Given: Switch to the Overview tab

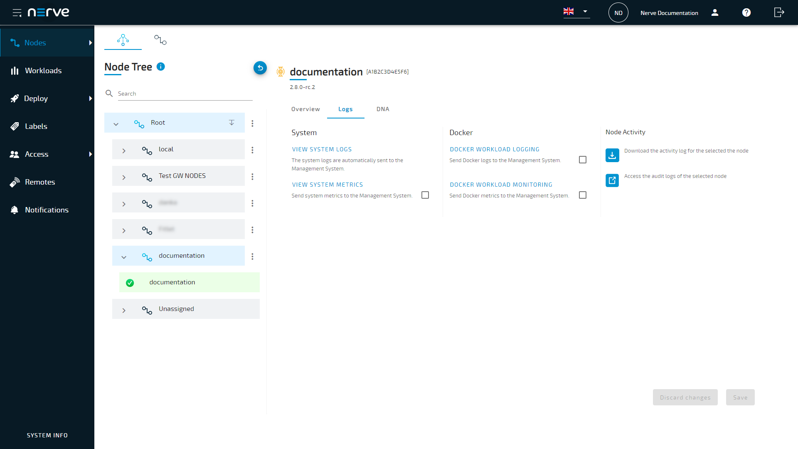Looking at the screenshot, I should 305,109.
